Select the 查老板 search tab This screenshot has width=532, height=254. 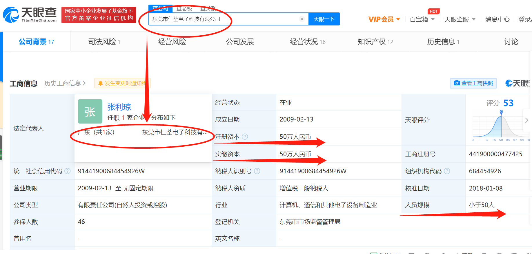184,9
